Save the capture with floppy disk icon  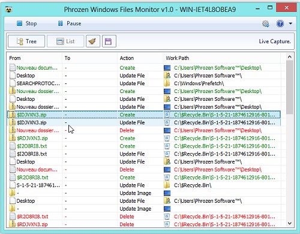pyautogui.click(x=109, y=41)
